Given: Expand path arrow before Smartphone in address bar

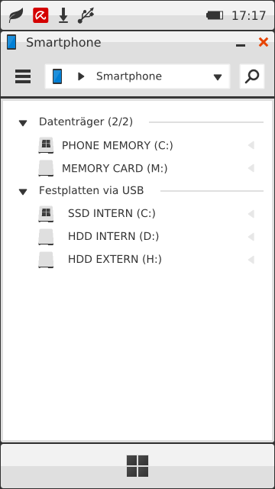Looking at the screenshot, I should (x=81, y=76).
